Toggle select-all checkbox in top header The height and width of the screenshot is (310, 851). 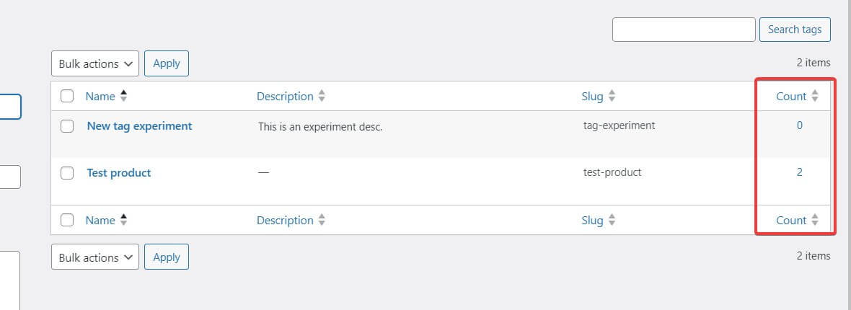pos(67,96)
